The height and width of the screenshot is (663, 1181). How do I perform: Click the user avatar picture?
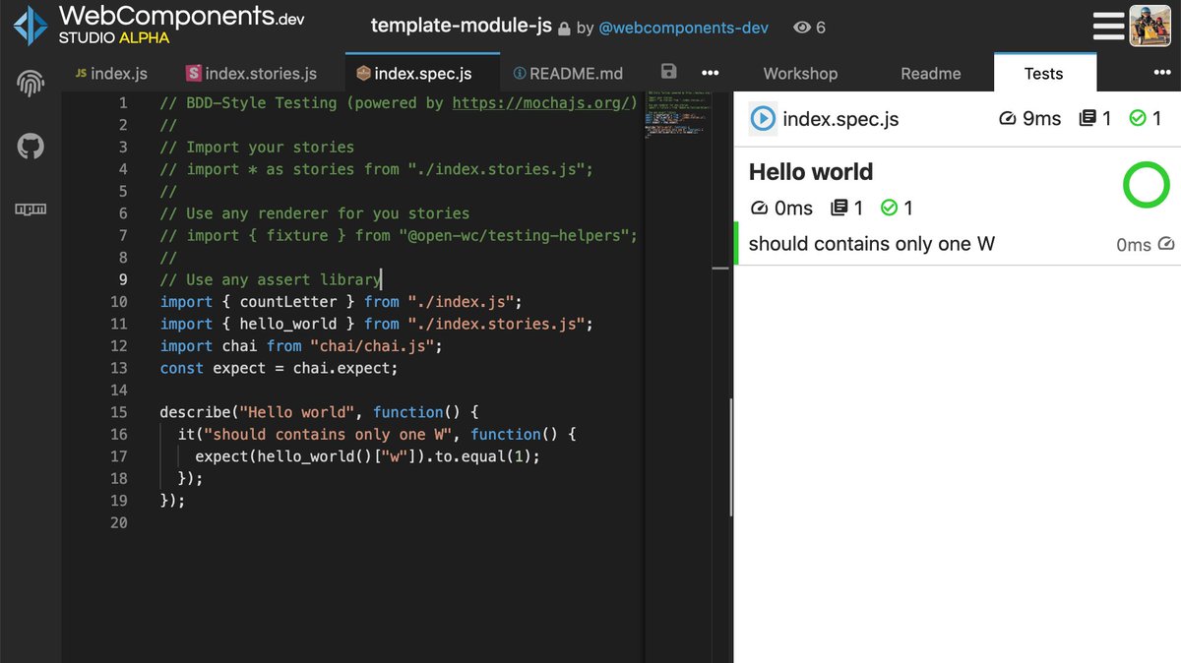pos(1150,26)
